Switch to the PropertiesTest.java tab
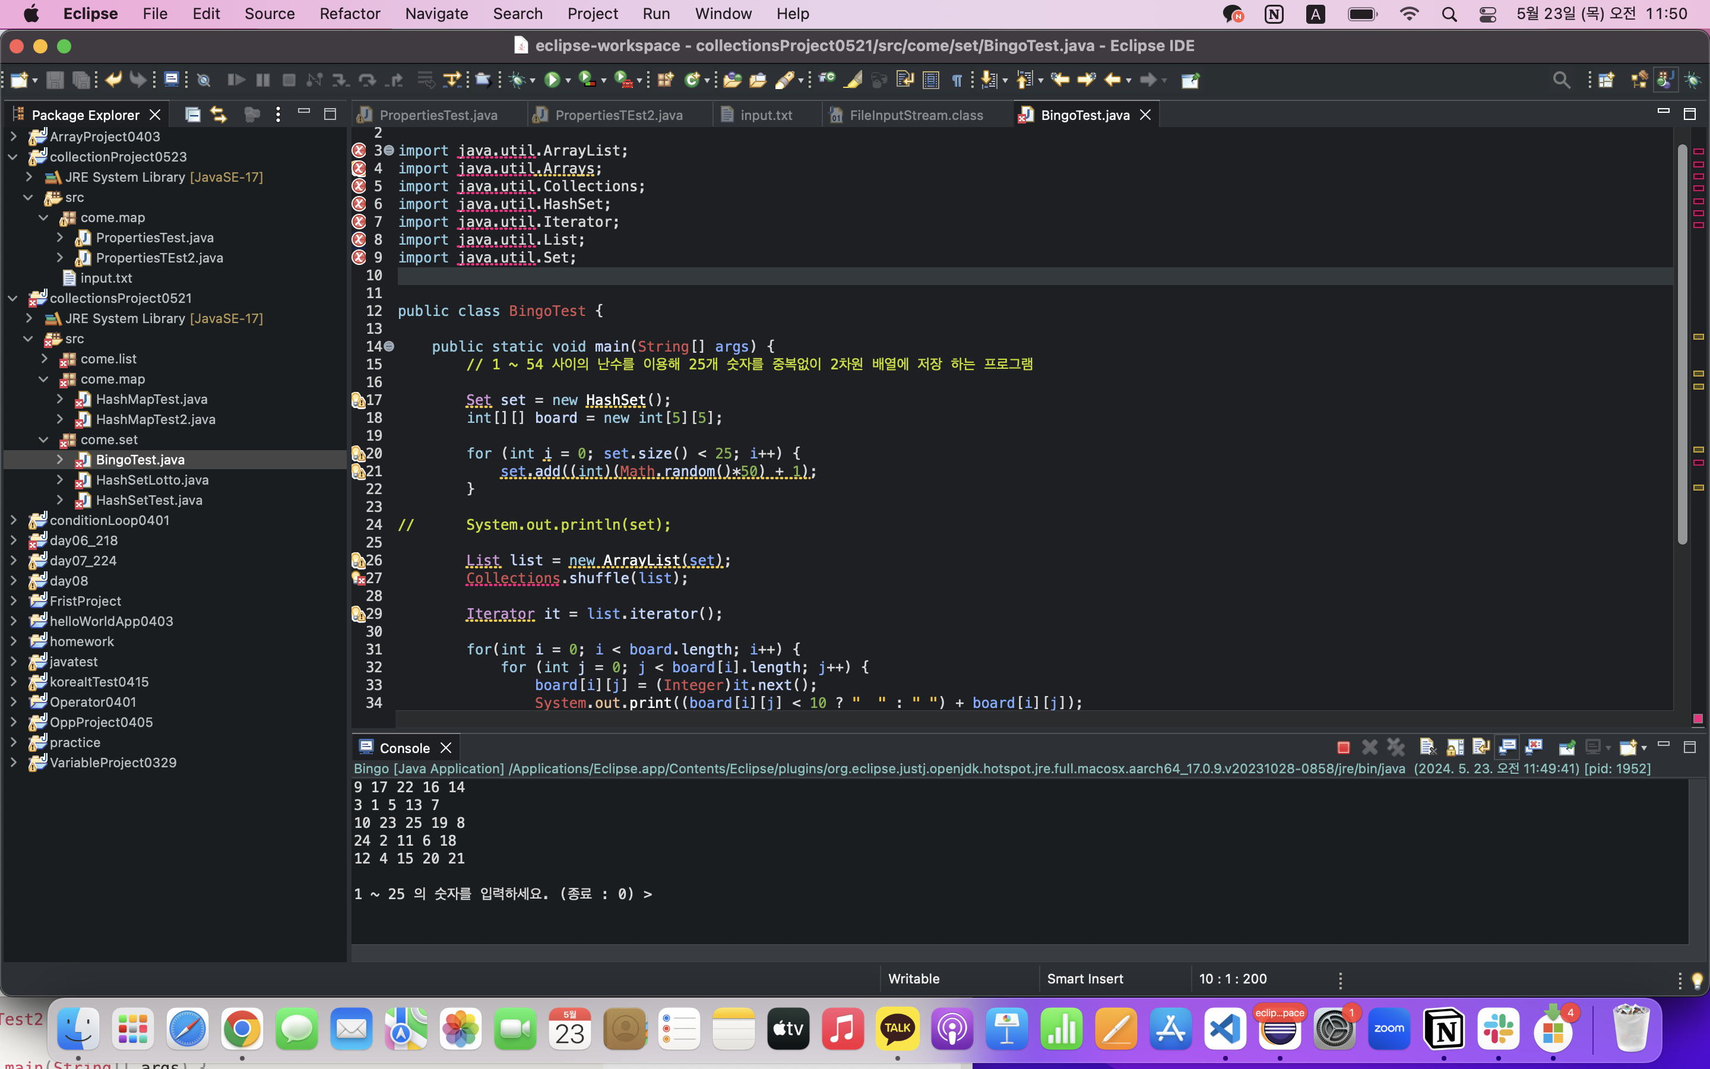 coord(438,115)
